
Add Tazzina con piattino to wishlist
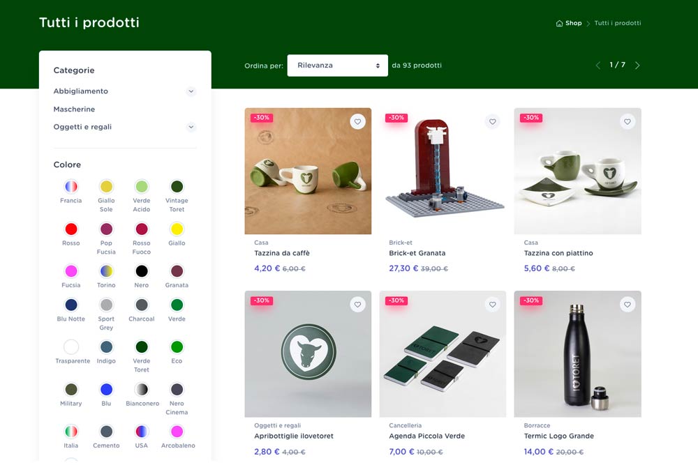point(627,122)
